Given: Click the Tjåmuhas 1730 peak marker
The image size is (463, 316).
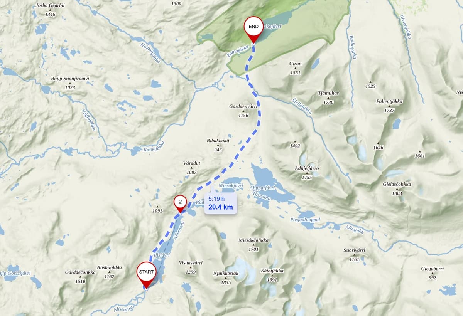Looking at the screenshot, I should tap(328, 98).
